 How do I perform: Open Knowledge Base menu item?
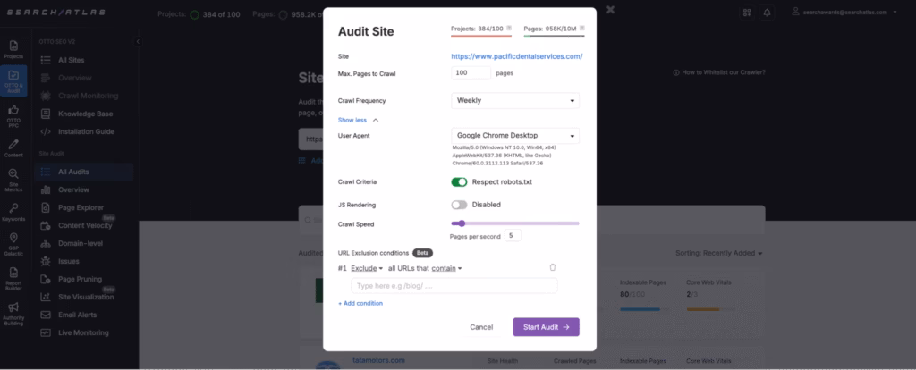85,114
